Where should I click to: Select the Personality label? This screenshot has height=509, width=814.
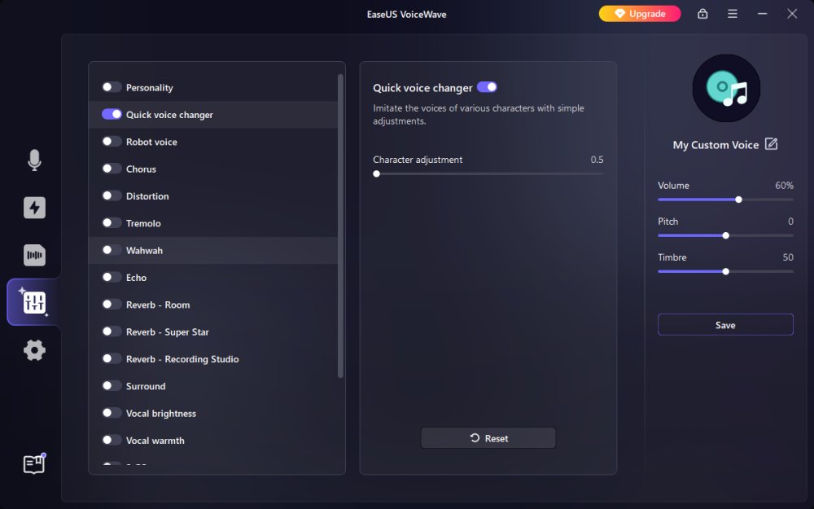pyautogui.click(x=150, y=88)
